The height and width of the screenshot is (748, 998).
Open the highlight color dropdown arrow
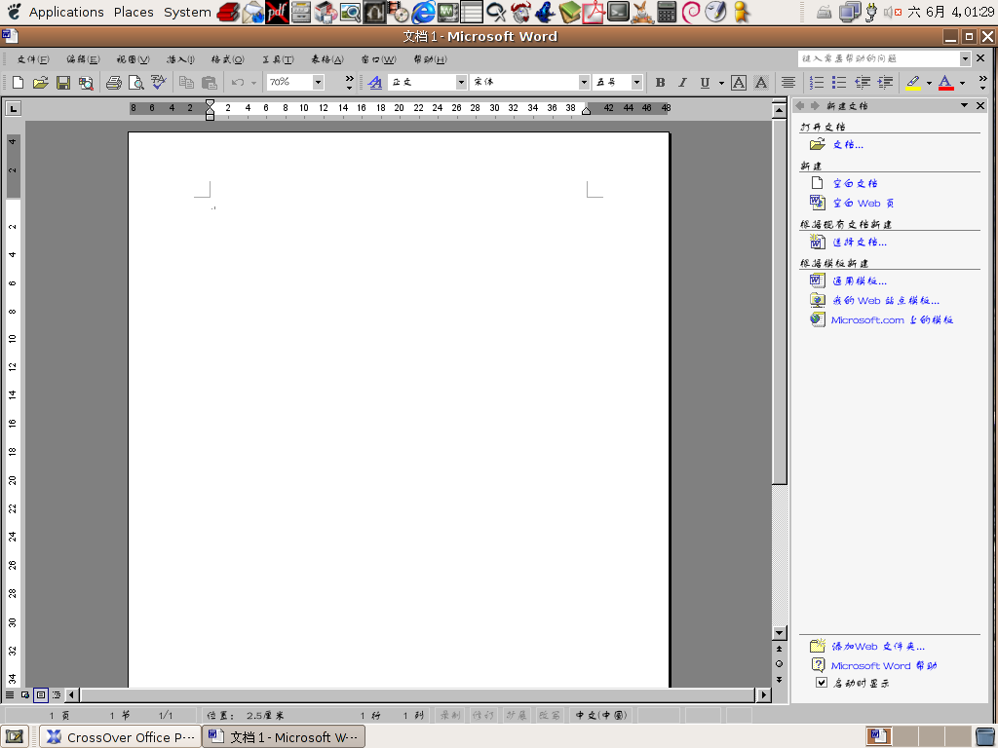929,83
